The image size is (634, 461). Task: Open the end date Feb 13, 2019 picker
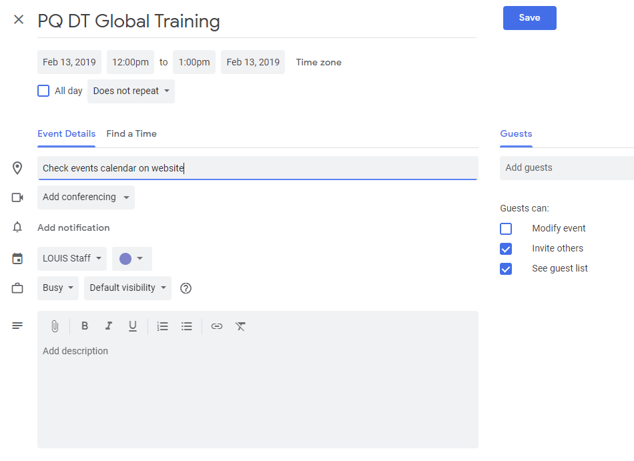(253, 62)
